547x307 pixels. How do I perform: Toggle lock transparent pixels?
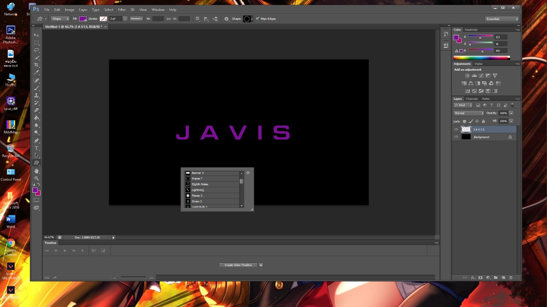pyautogui.click(x=464, y=121)
